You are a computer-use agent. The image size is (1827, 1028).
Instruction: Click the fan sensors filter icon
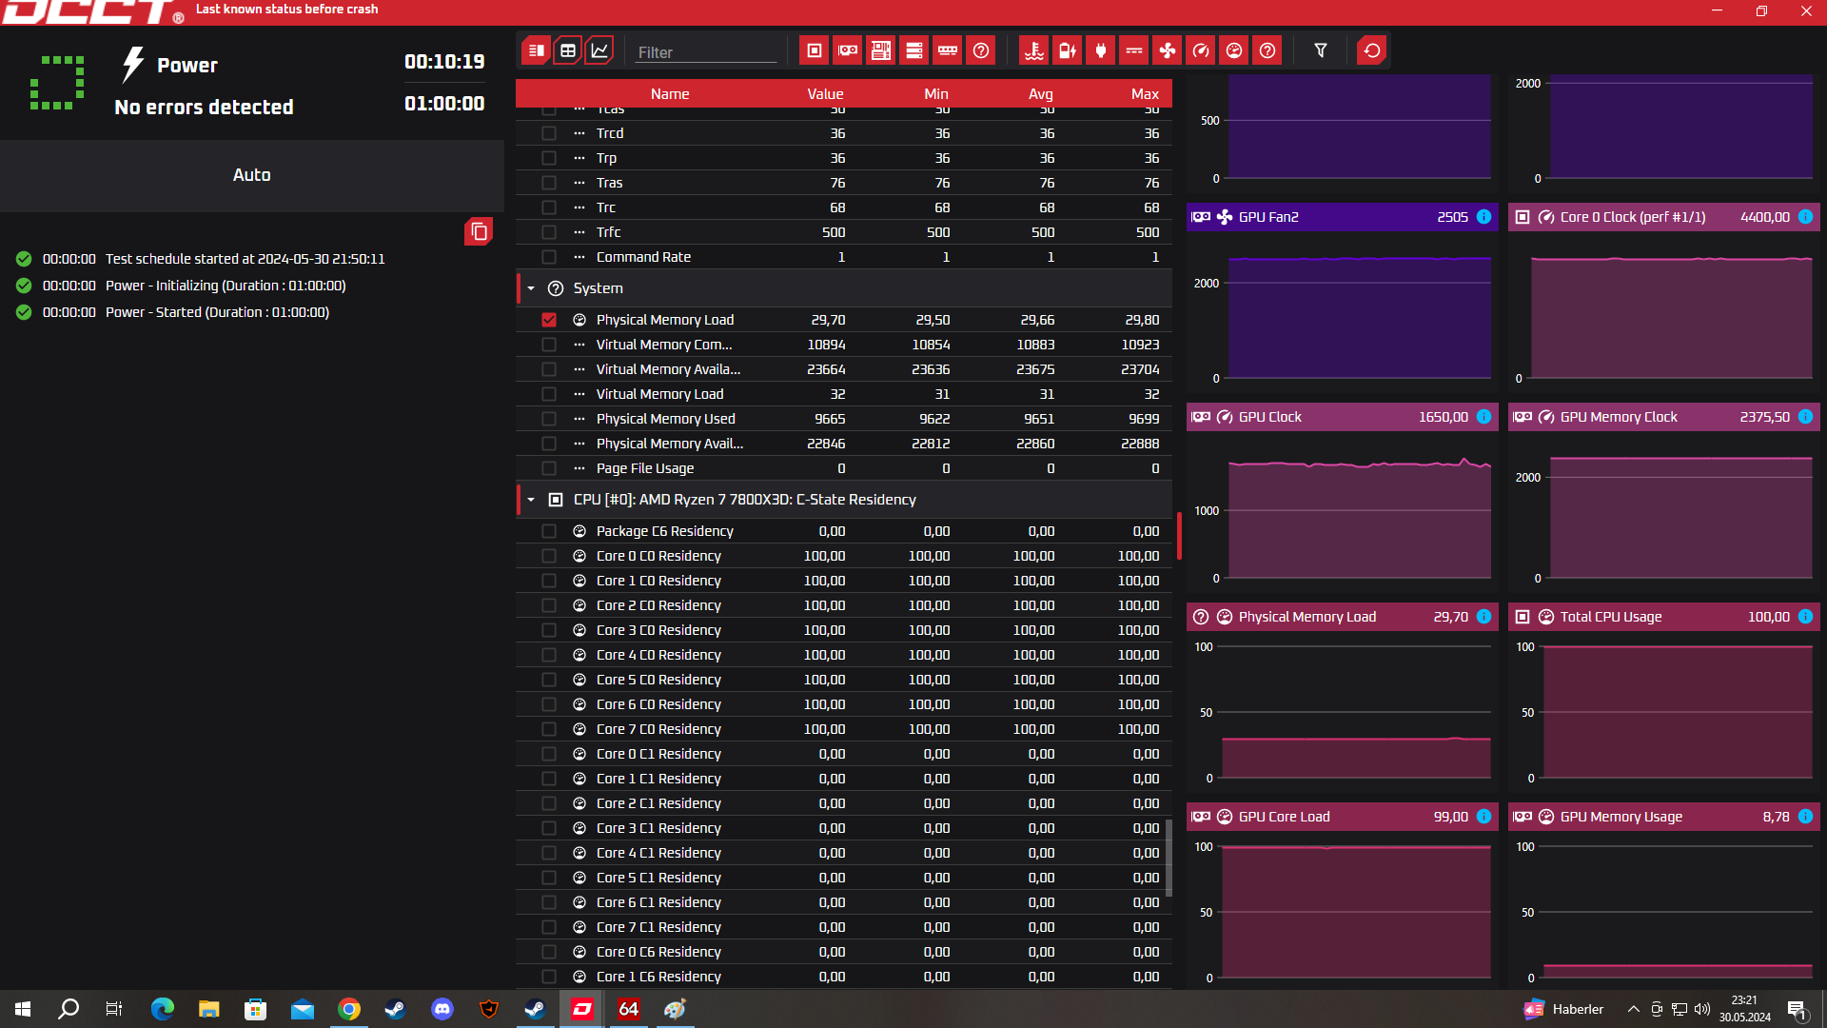coord(1167,50)
